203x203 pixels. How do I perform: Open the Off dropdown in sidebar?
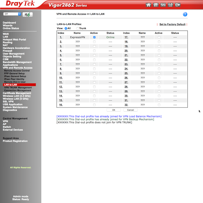(12, 14)
